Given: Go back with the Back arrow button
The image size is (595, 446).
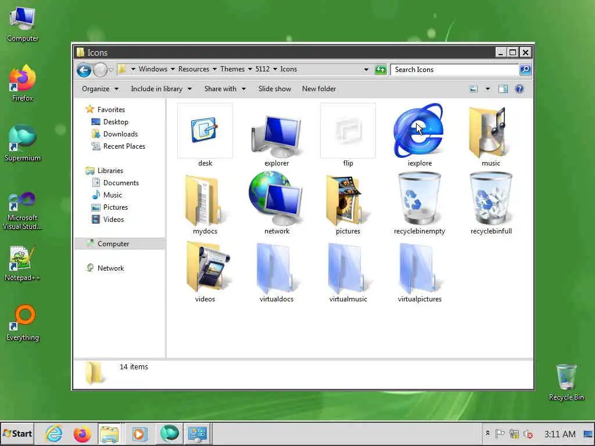Looking at the screenshot, I should pyautogui.click(x=84, y=70).
